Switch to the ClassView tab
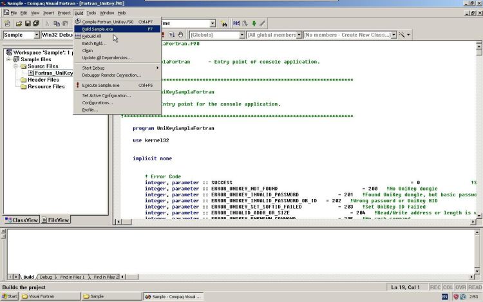Viewport: 483px width, 302px height. (21, 220)
